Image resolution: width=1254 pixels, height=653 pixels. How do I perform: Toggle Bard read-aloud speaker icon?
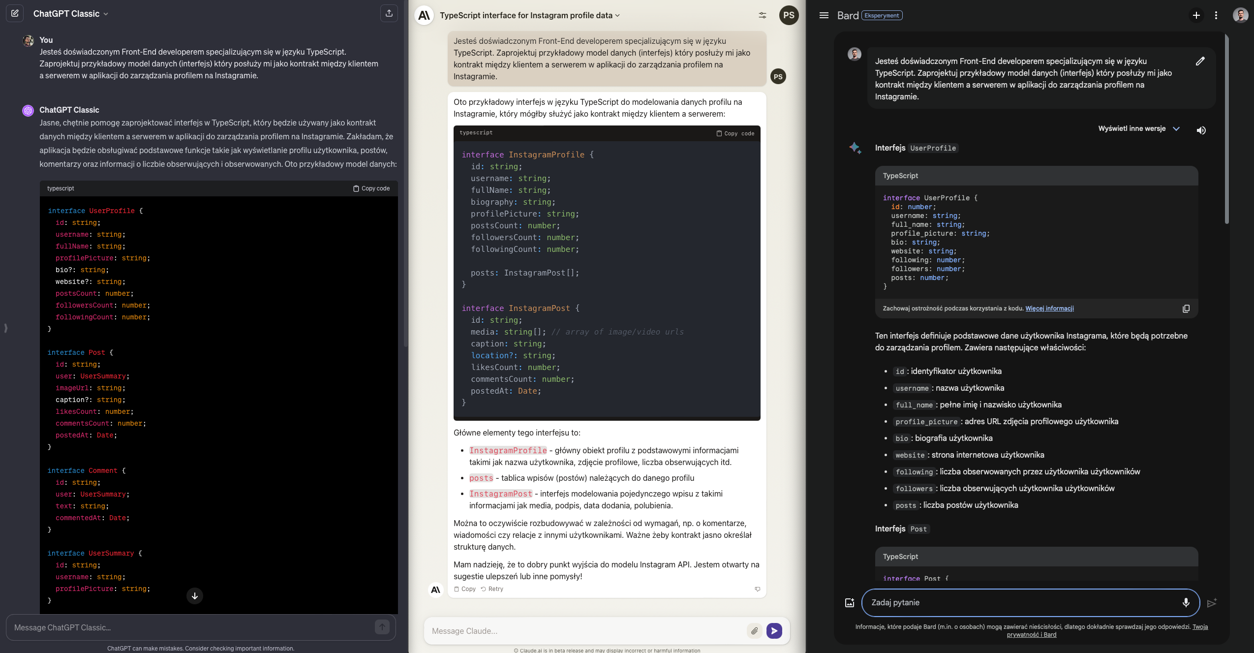[x=1201, y=130]
